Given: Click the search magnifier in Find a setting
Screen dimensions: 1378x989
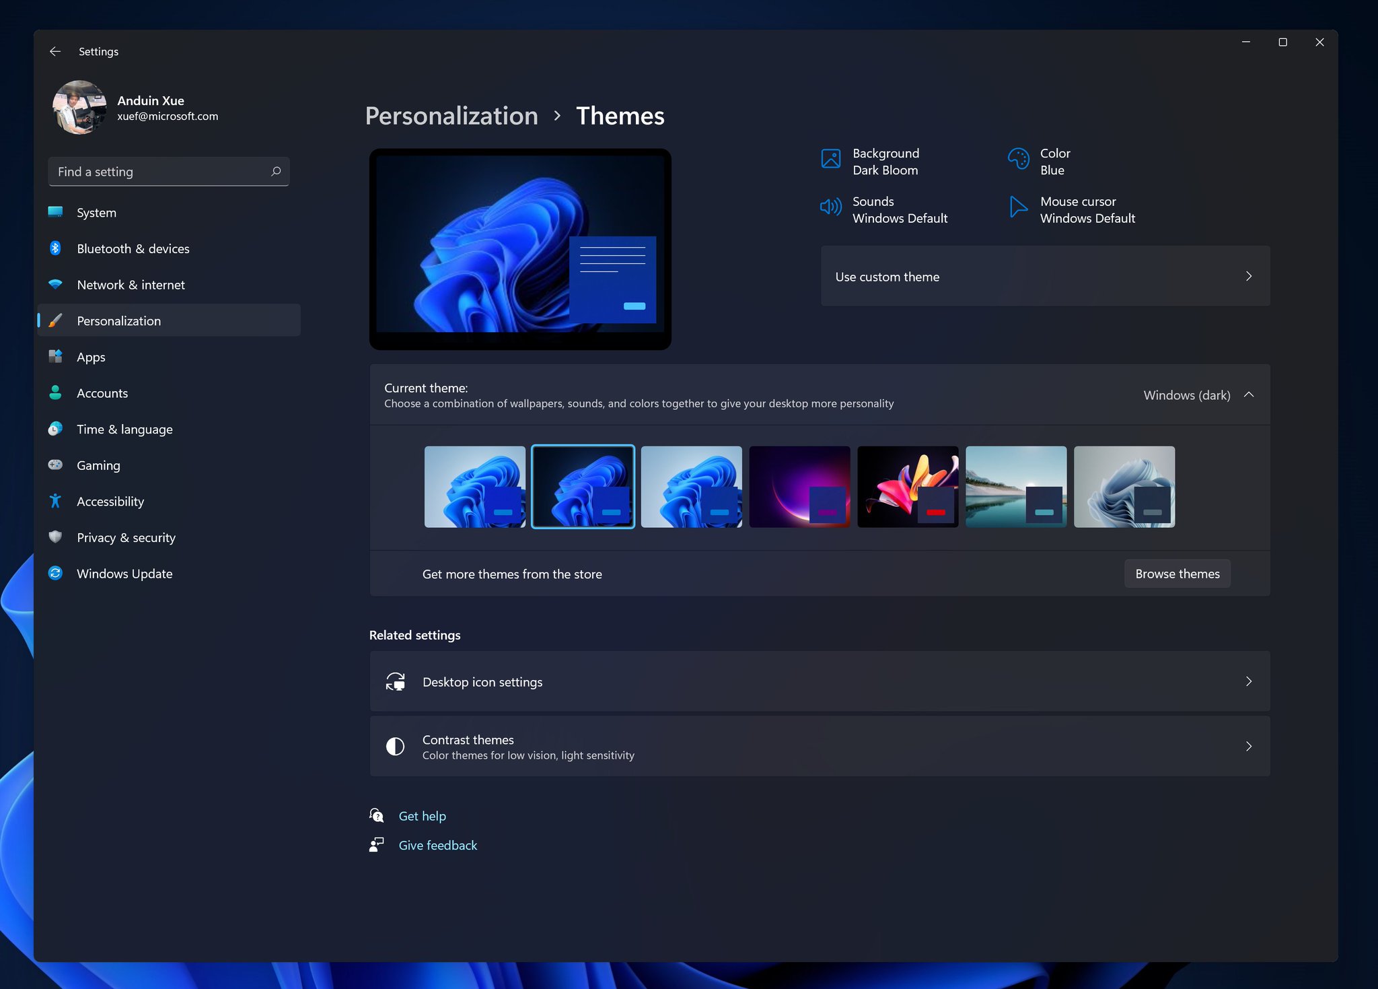Looking at the screenshot, I should (276, 172).
